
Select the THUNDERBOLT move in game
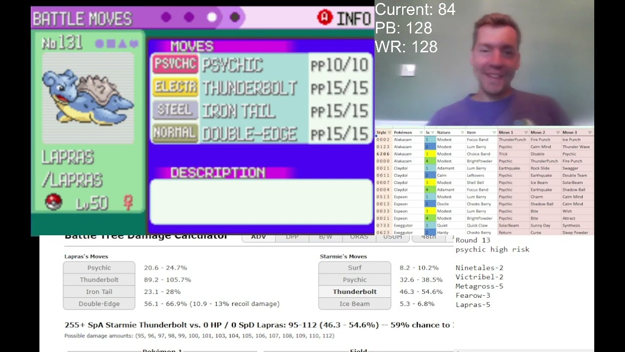click(250, 88)
